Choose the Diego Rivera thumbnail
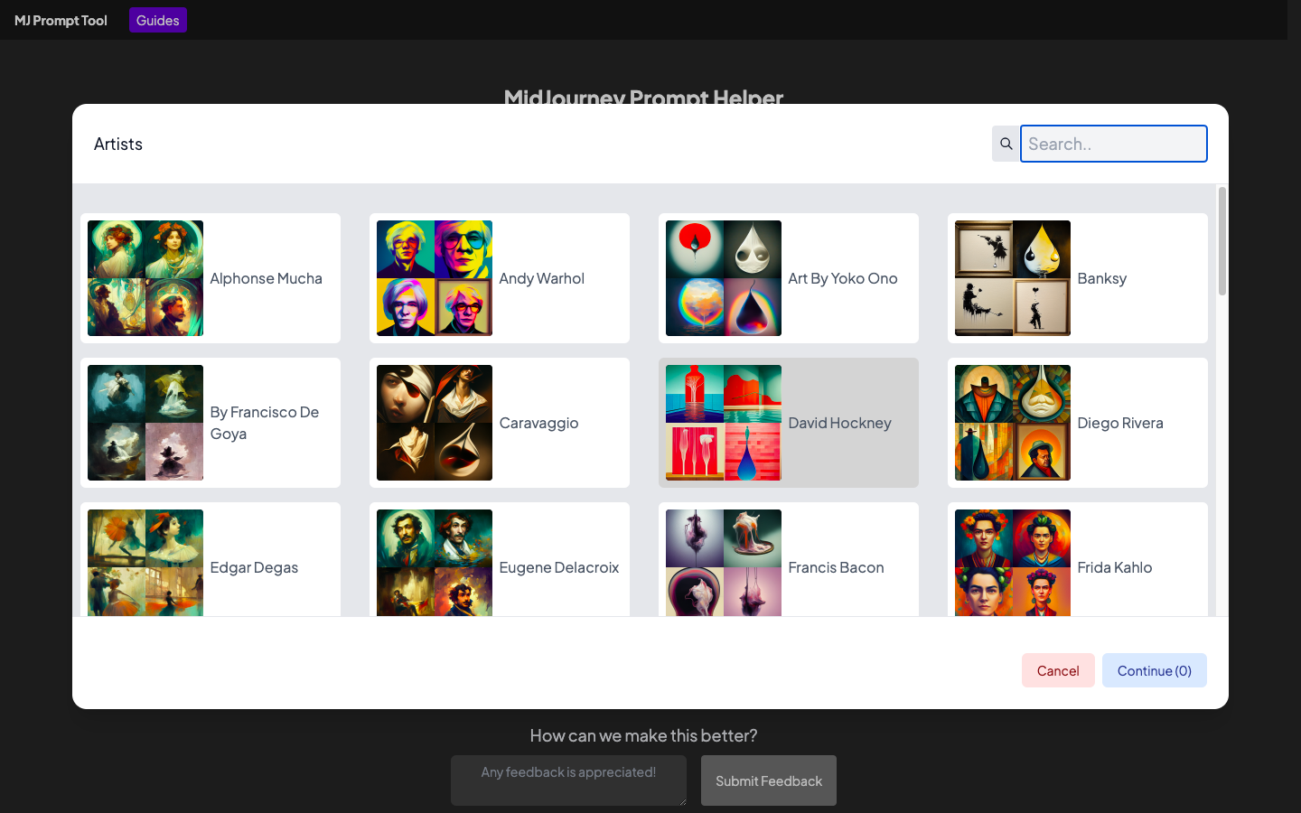Viewport: 1301px width, 813px height. pyautogui.click(x=1013, y=423)
